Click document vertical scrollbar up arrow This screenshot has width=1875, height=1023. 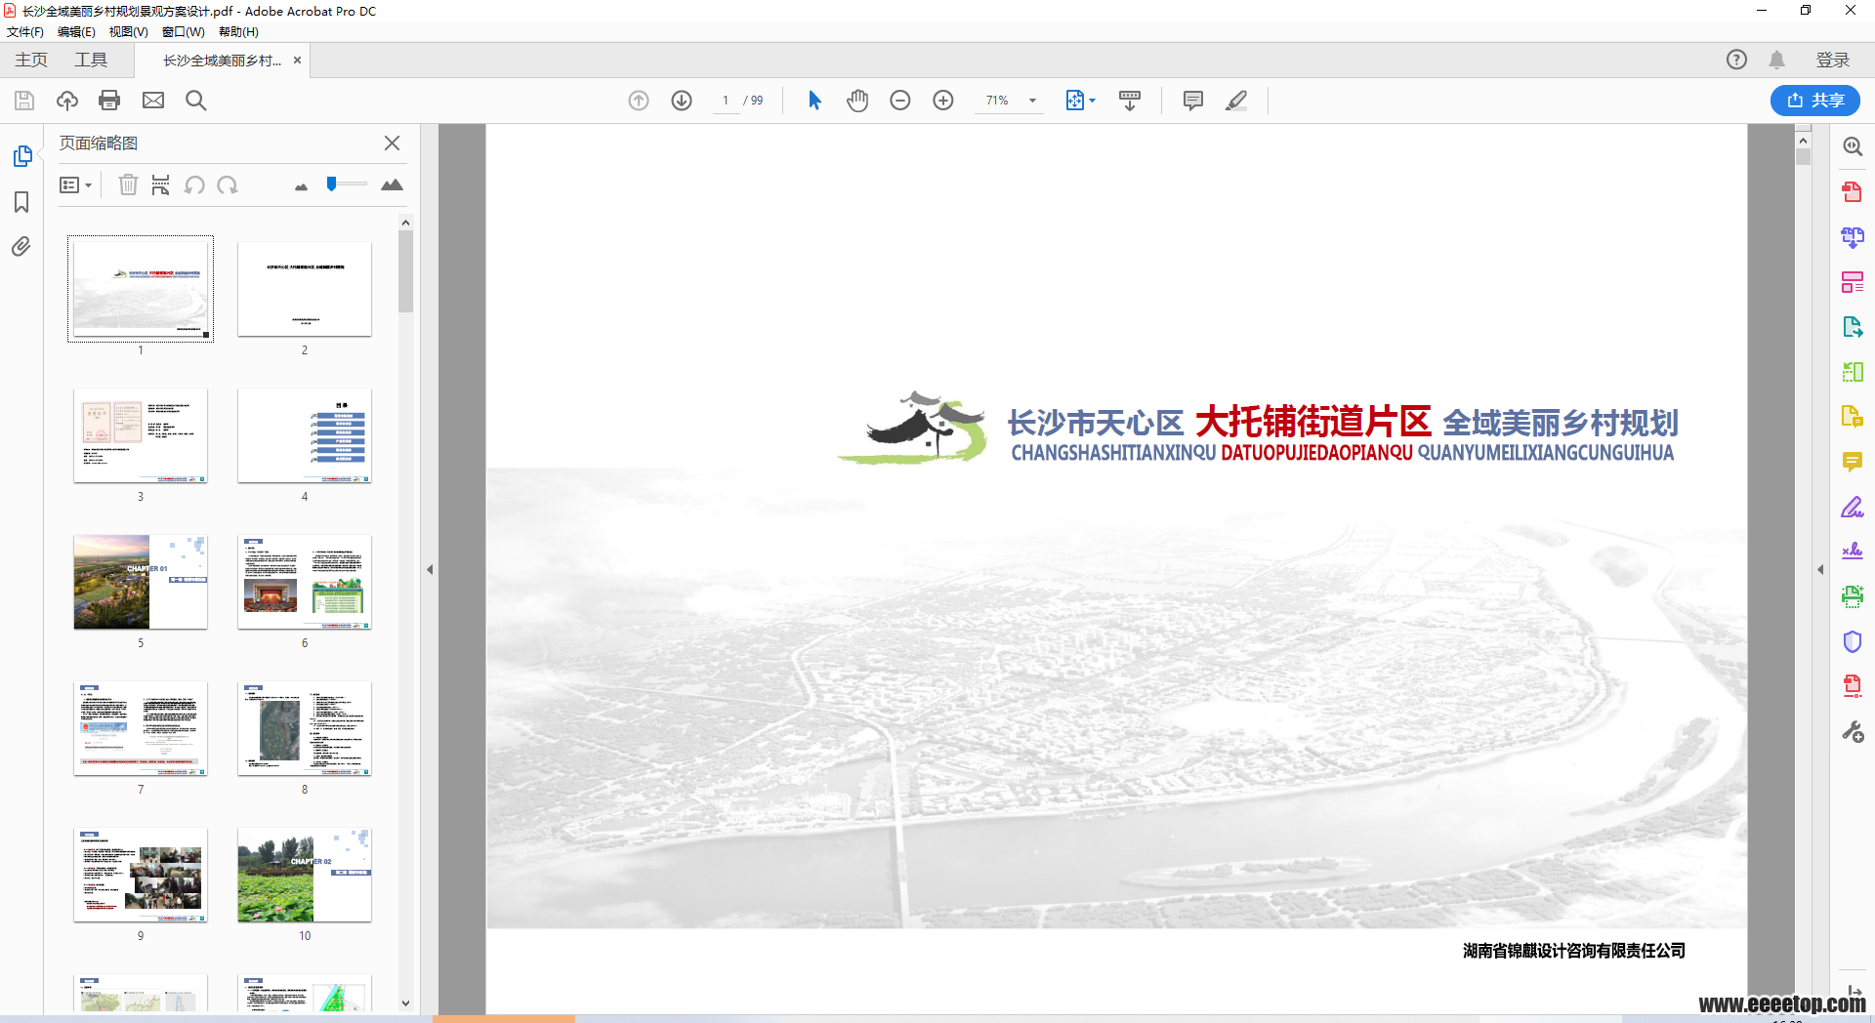tap(1803, 141)
